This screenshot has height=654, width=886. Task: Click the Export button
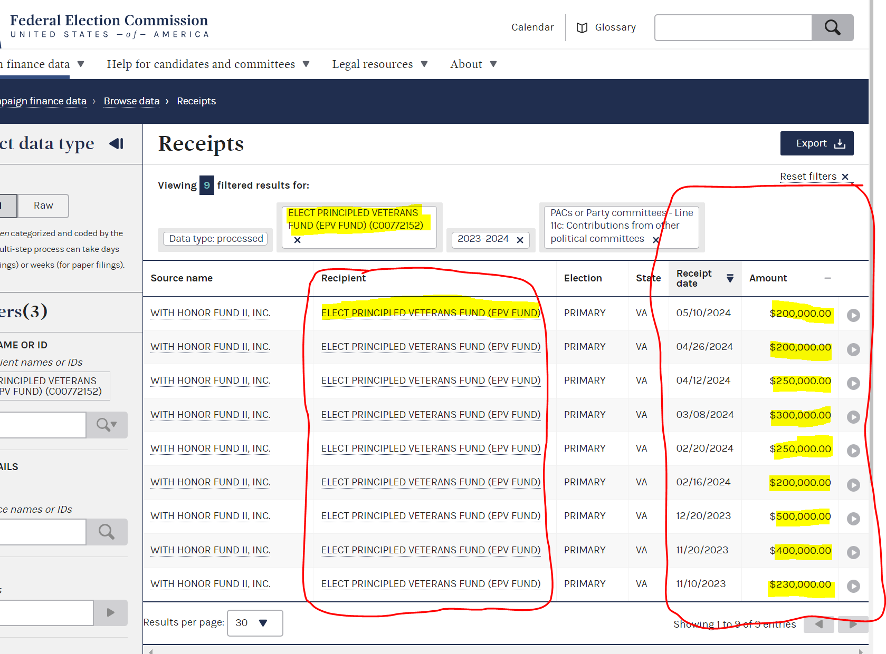[x=816, y=143]
